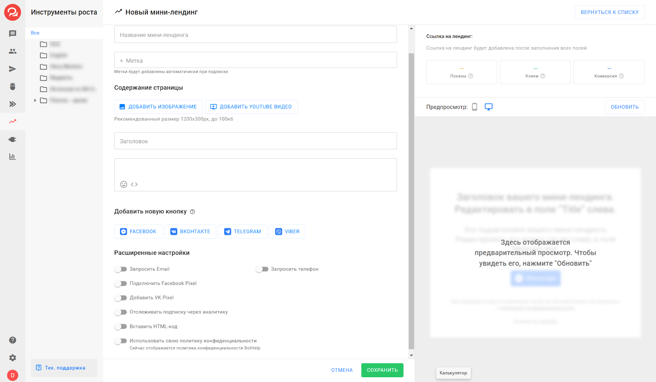
Task: Open the bot builder icon in sidebar
Action: [13, 86]
